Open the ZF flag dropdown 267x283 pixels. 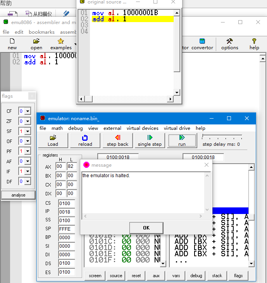click(x=28, y=121)
